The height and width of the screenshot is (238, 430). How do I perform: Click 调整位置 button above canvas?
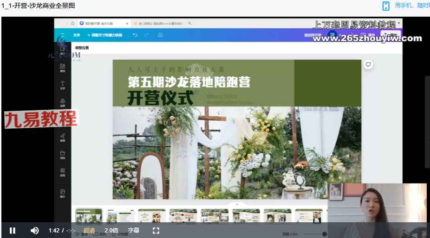(82, 48)
